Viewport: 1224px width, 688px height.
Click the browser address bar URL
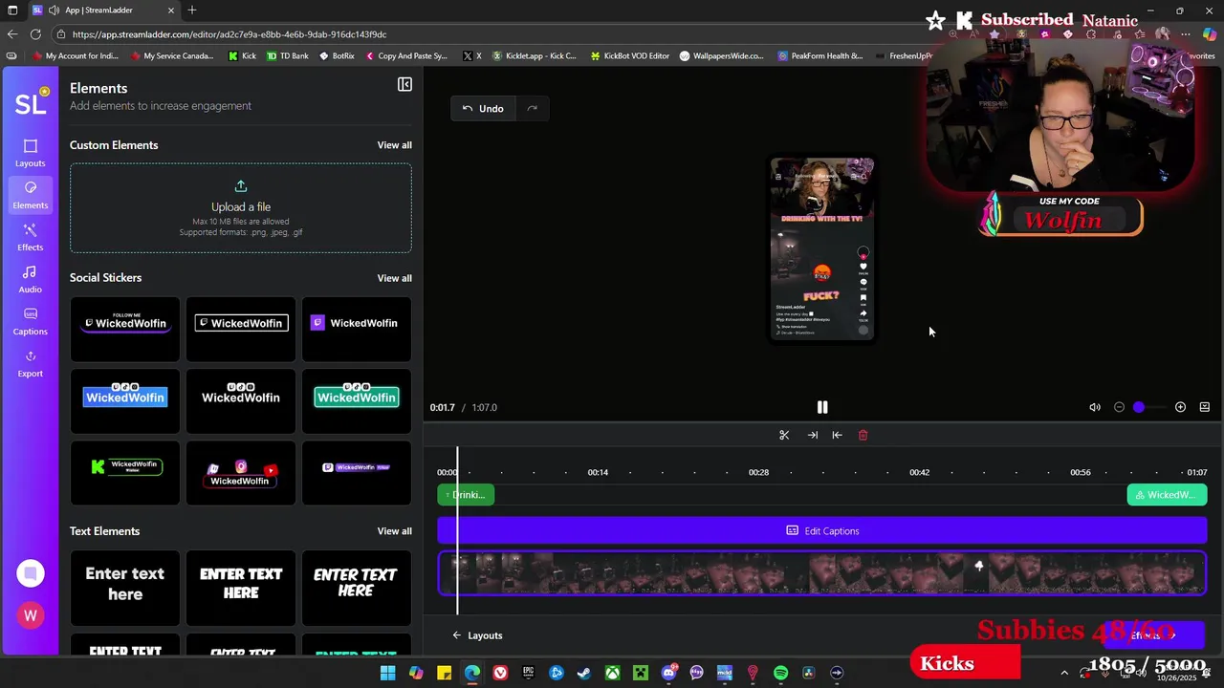coord(229,34)
